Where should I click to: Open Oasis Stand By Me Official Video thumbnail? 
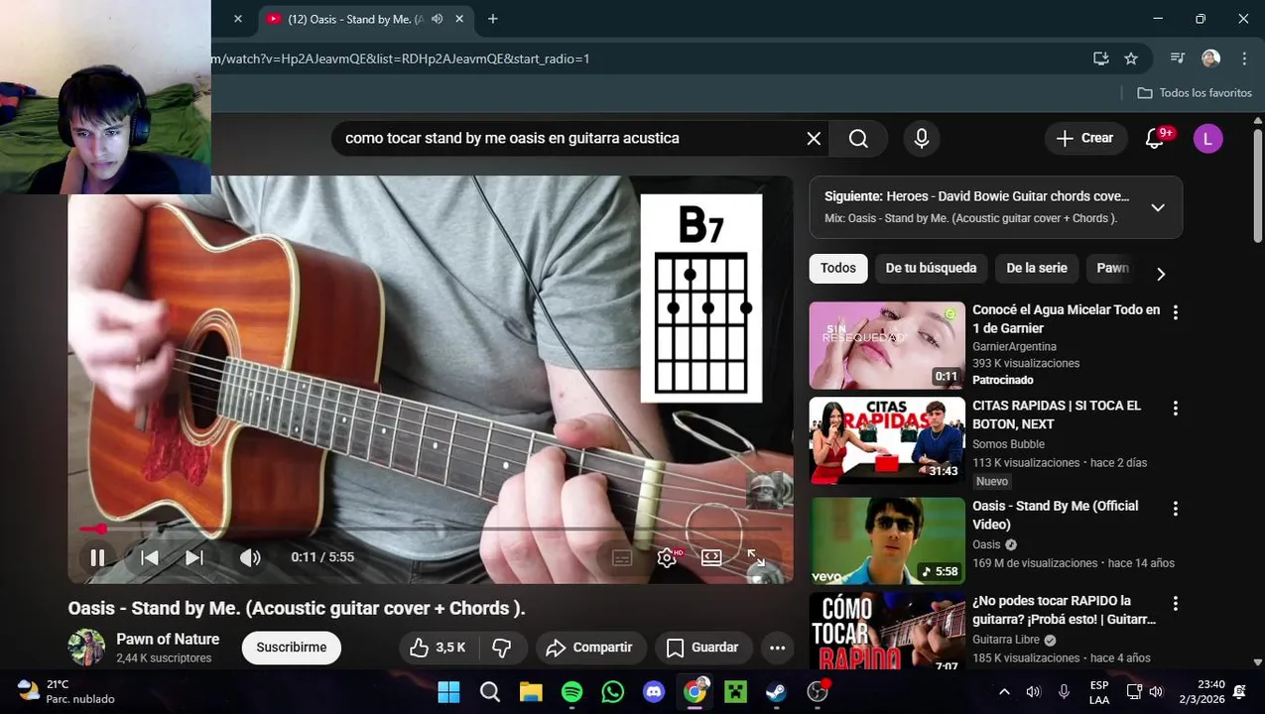click(x=887, y=540)
